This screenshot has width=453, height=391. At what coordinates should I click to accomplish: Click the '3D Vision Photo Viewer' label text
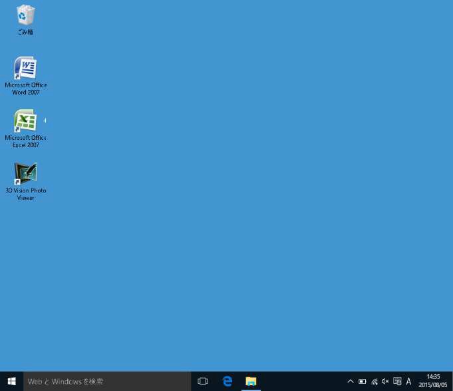26,194
